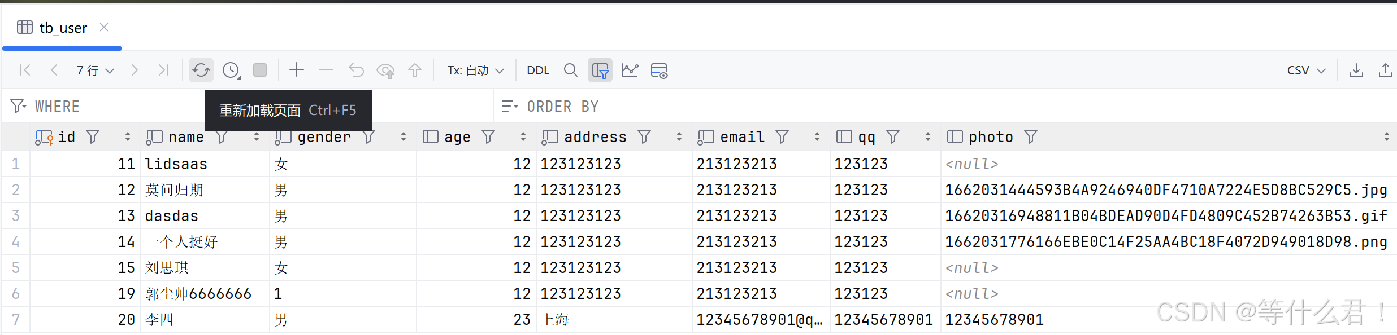Select row number 1 gutter
Image resolution: width=1397 pixels, height=335 pixels.
[16, 164]
